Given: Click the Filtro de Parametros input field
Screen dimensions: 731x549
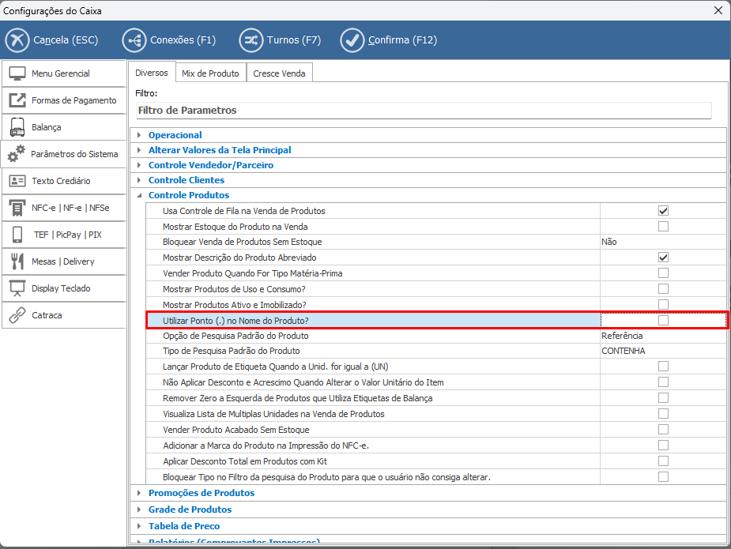Looking at the screenshot, I should [423, 111].
